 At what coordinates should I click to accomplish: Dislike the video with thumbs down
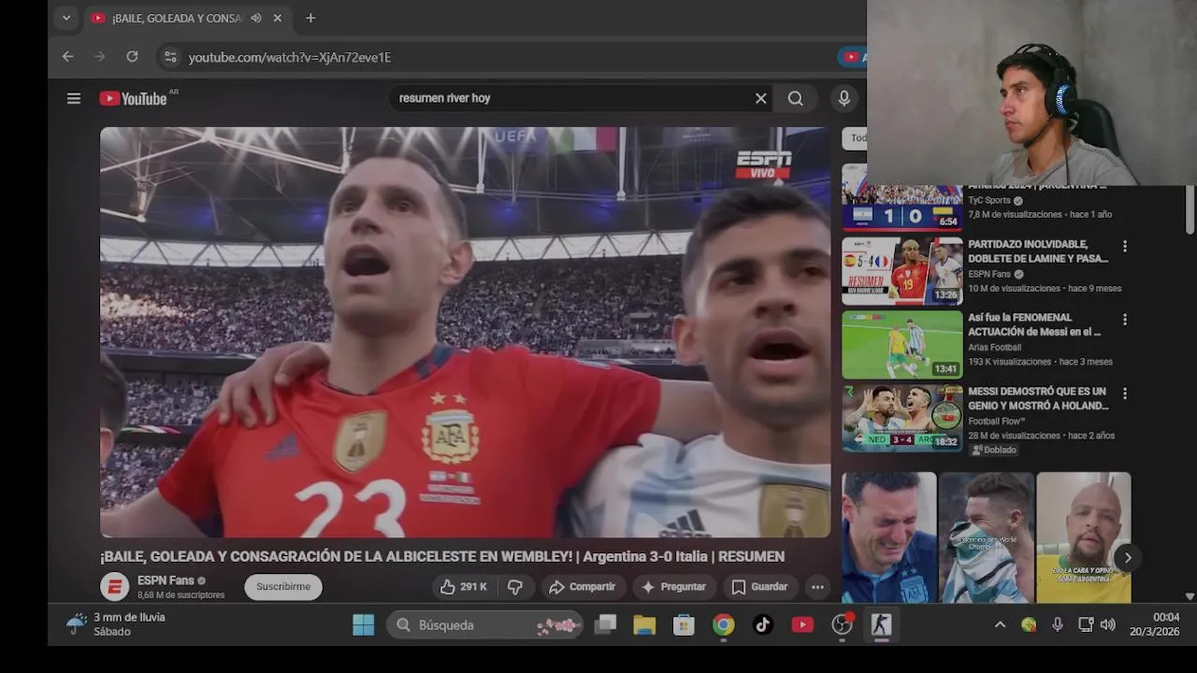tap(515, 587)
